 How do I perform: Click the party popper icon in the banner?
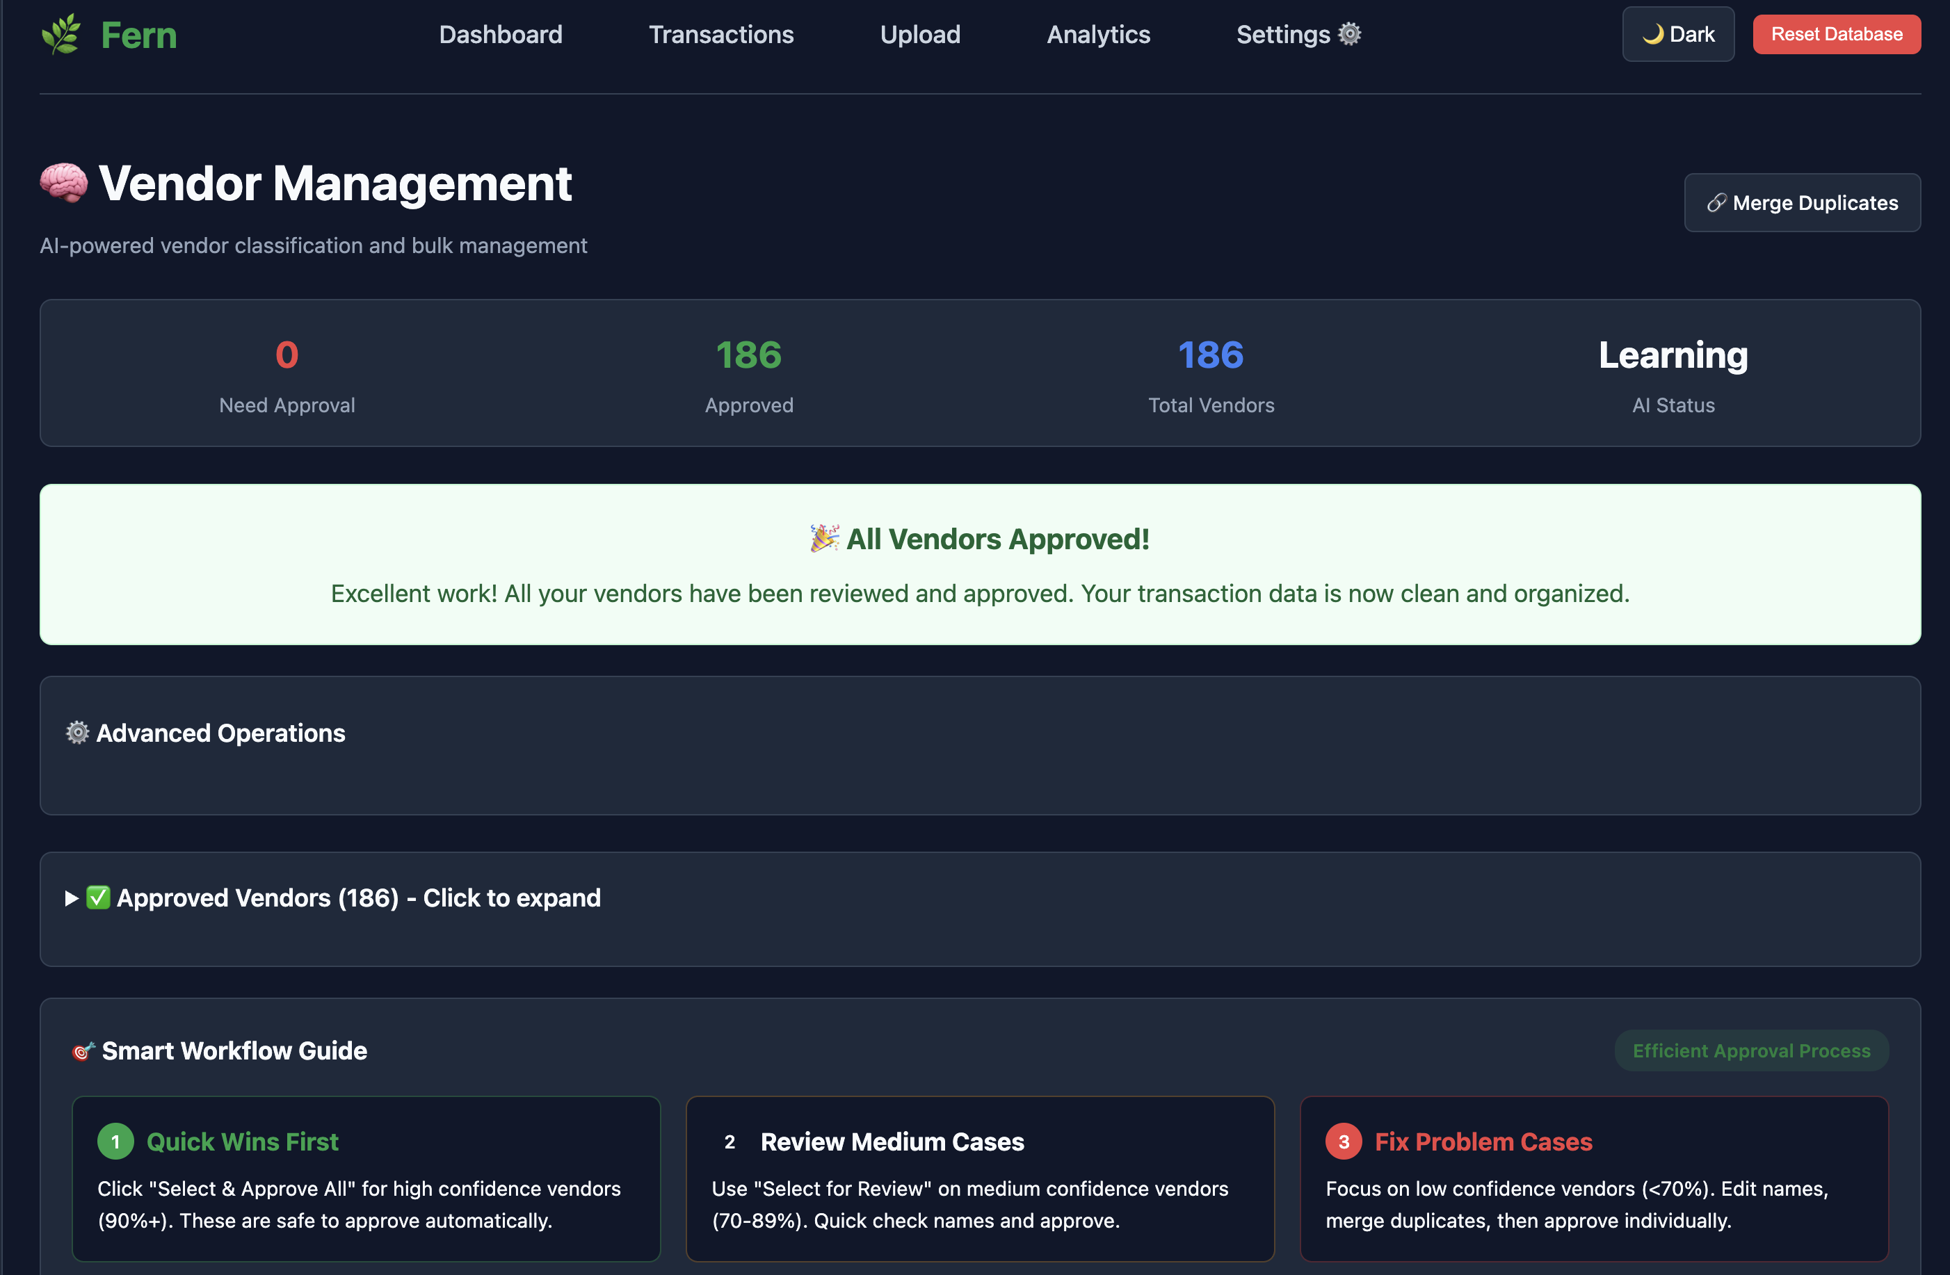pyautogui.click(x=824, y=539)
